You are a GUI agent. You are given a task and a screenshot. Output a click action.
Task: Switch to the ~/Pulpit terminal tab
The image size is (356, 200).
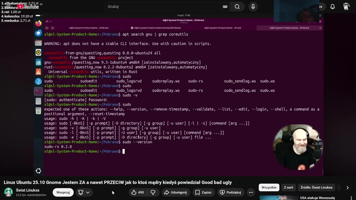pos(222,28)
